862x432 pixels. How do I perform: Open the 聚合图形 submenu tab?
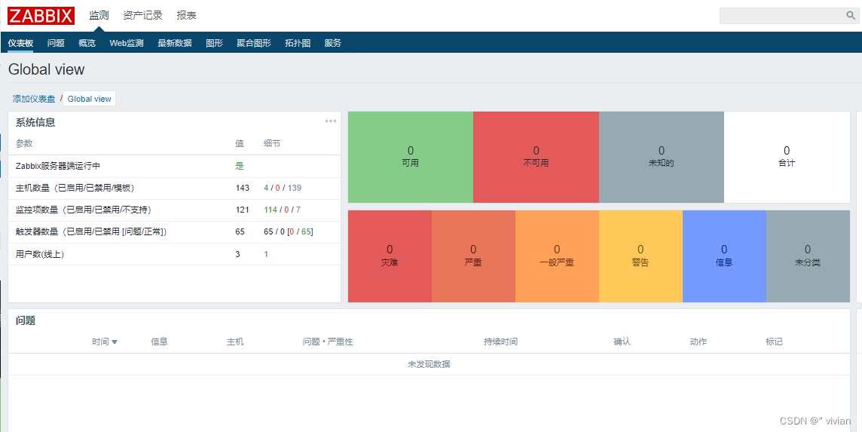point(254,43)
